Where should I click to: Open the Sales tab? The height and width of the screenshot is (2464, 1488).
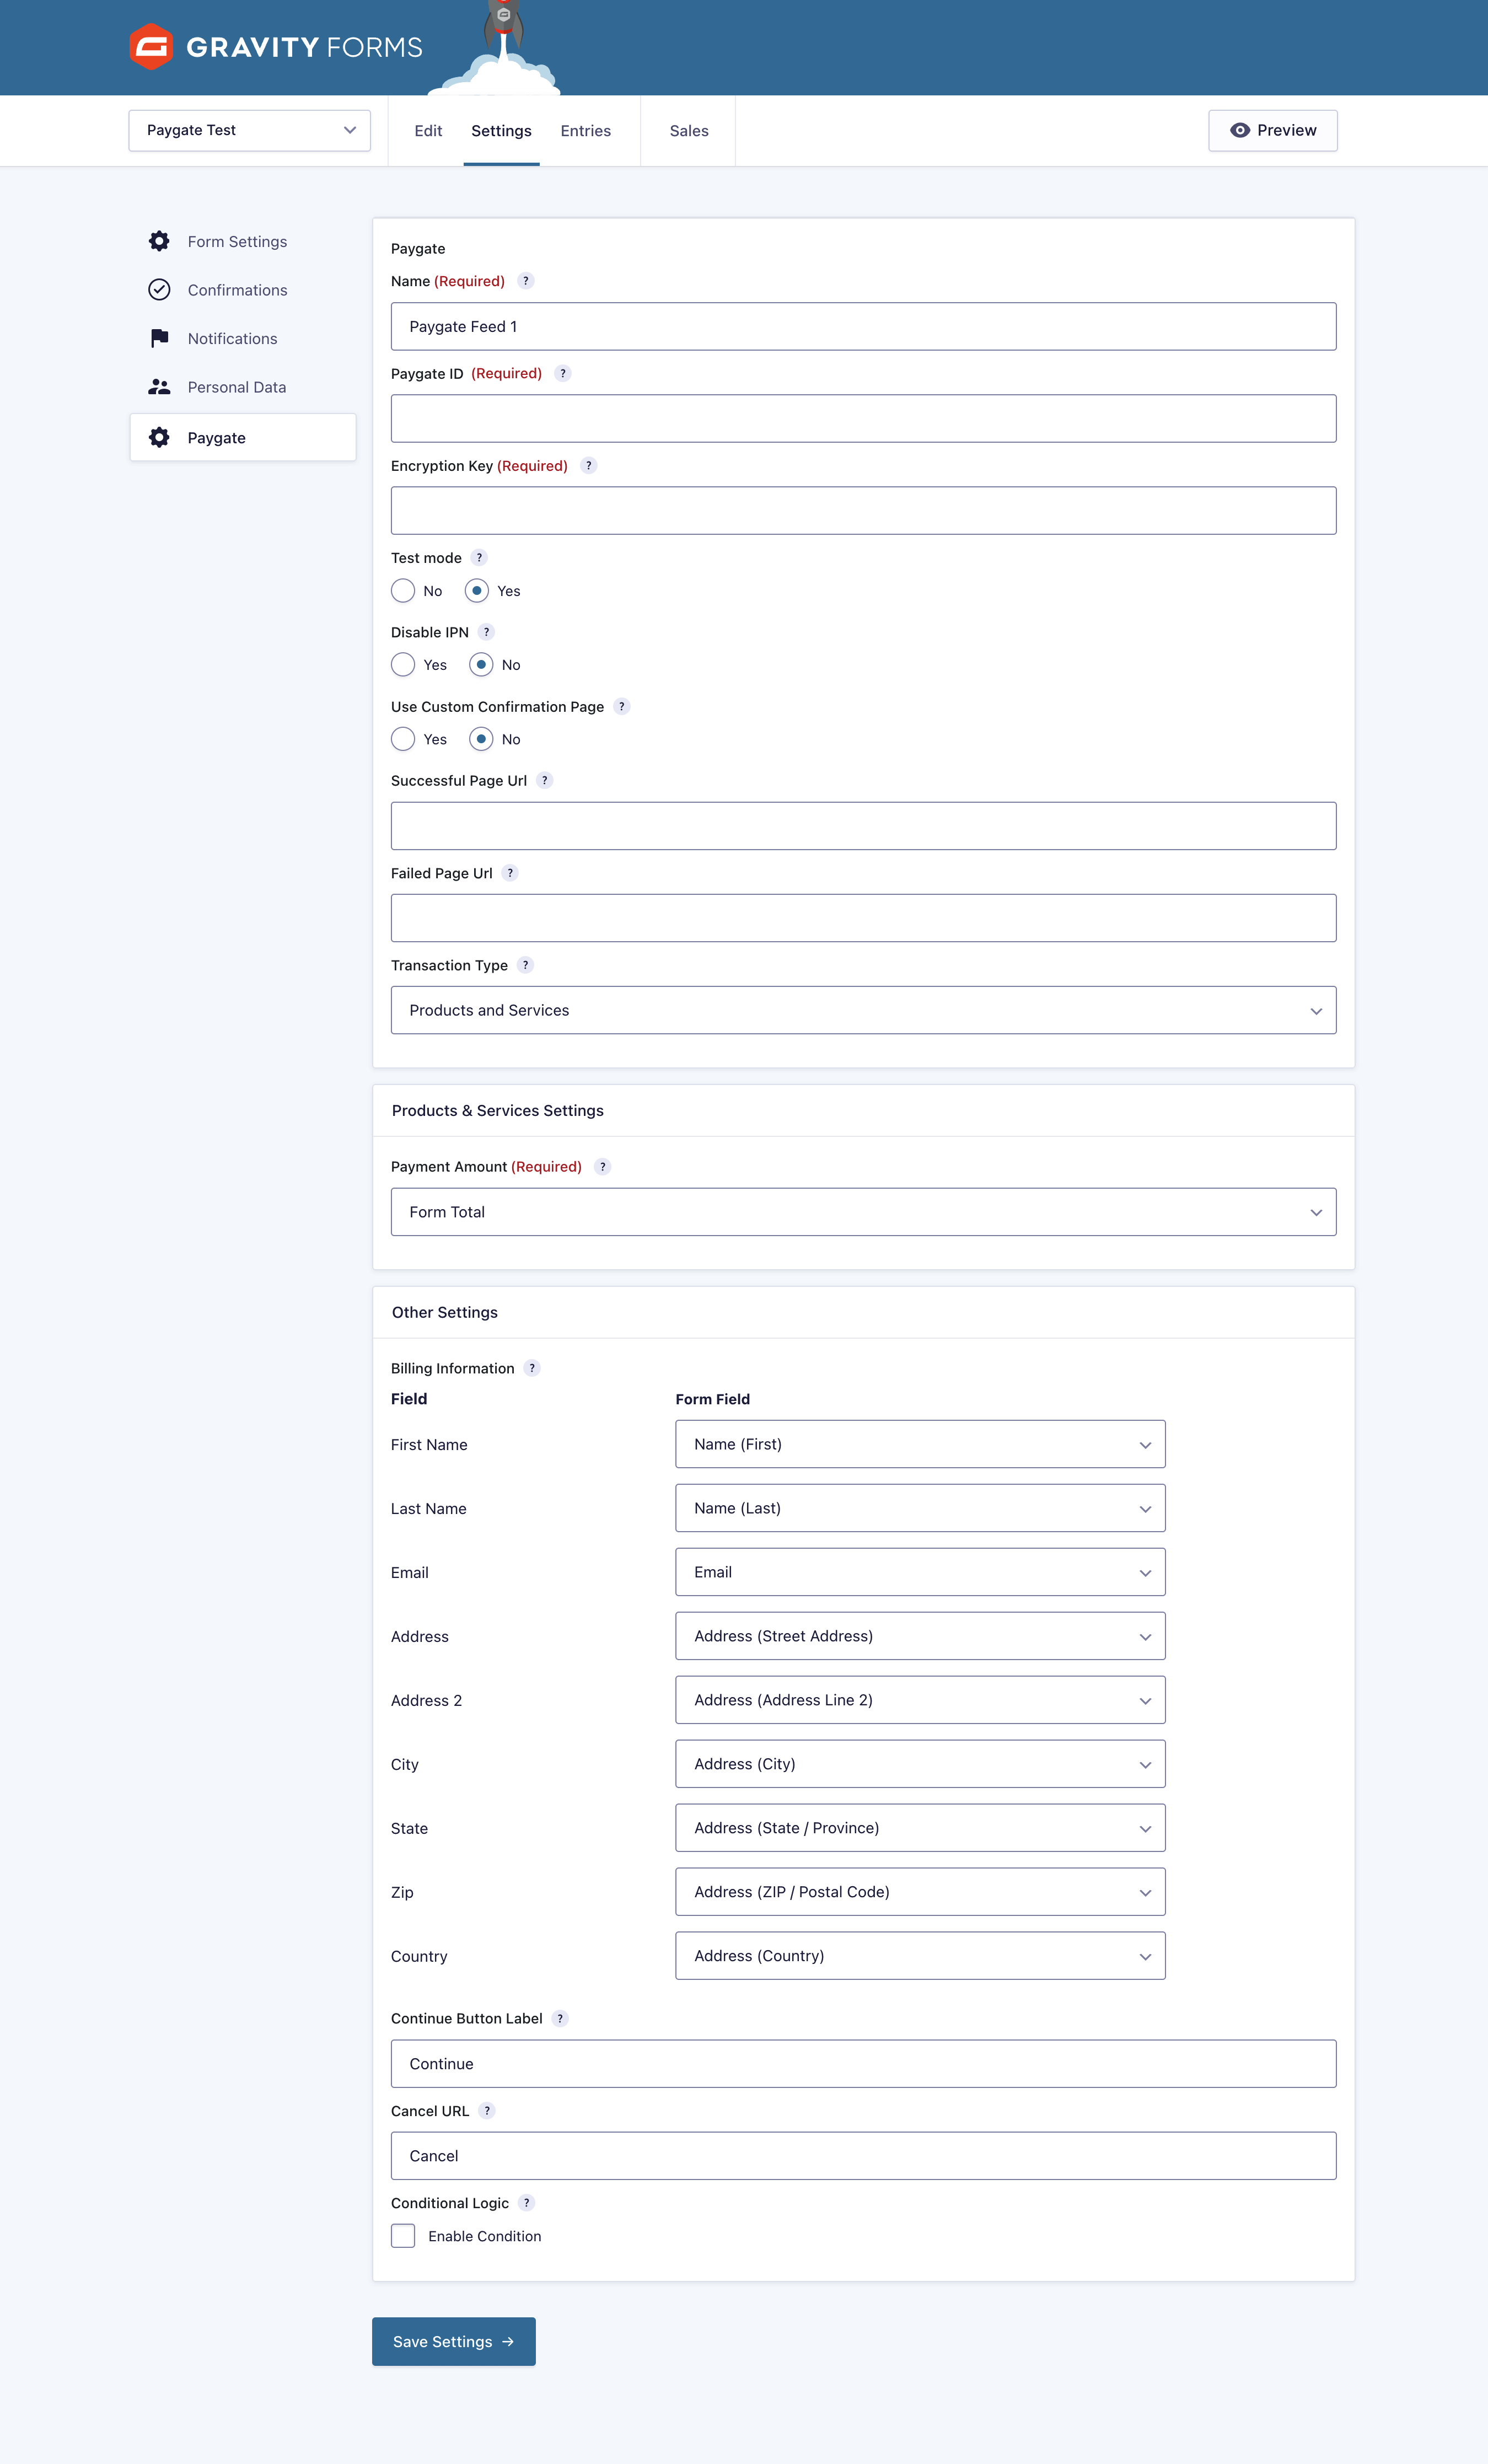(689, 131)
